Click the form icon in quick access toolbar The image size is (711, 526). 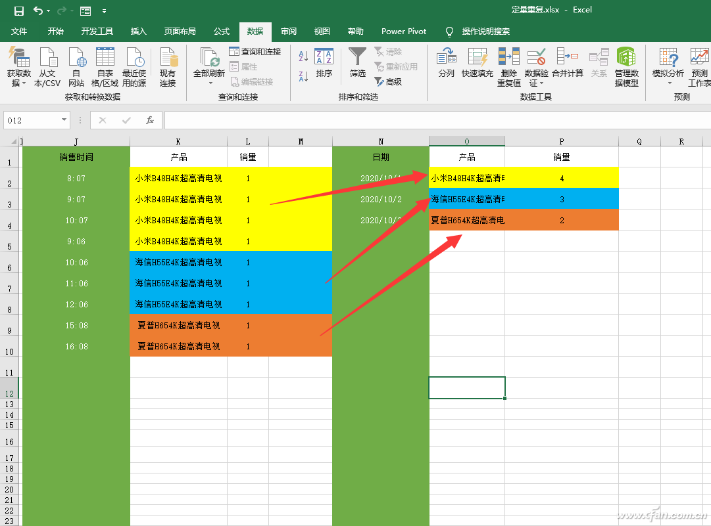tap(86, 11)
